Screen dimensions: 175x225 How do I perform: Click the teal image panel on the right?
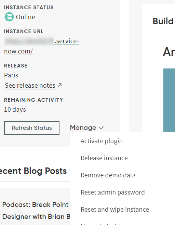tap(169, 100)
